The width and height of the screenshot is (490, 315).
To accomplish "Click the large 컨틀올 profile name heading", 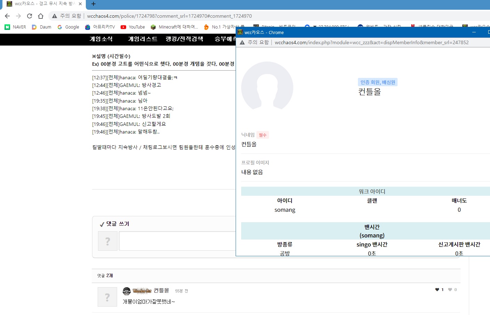I will pyautogui.click(x=369, y=92).
